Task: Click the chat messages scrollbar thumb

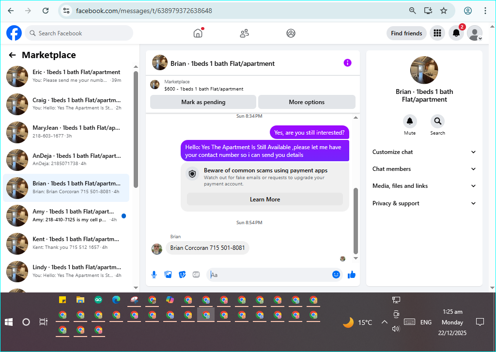Action: pos(356,221)
